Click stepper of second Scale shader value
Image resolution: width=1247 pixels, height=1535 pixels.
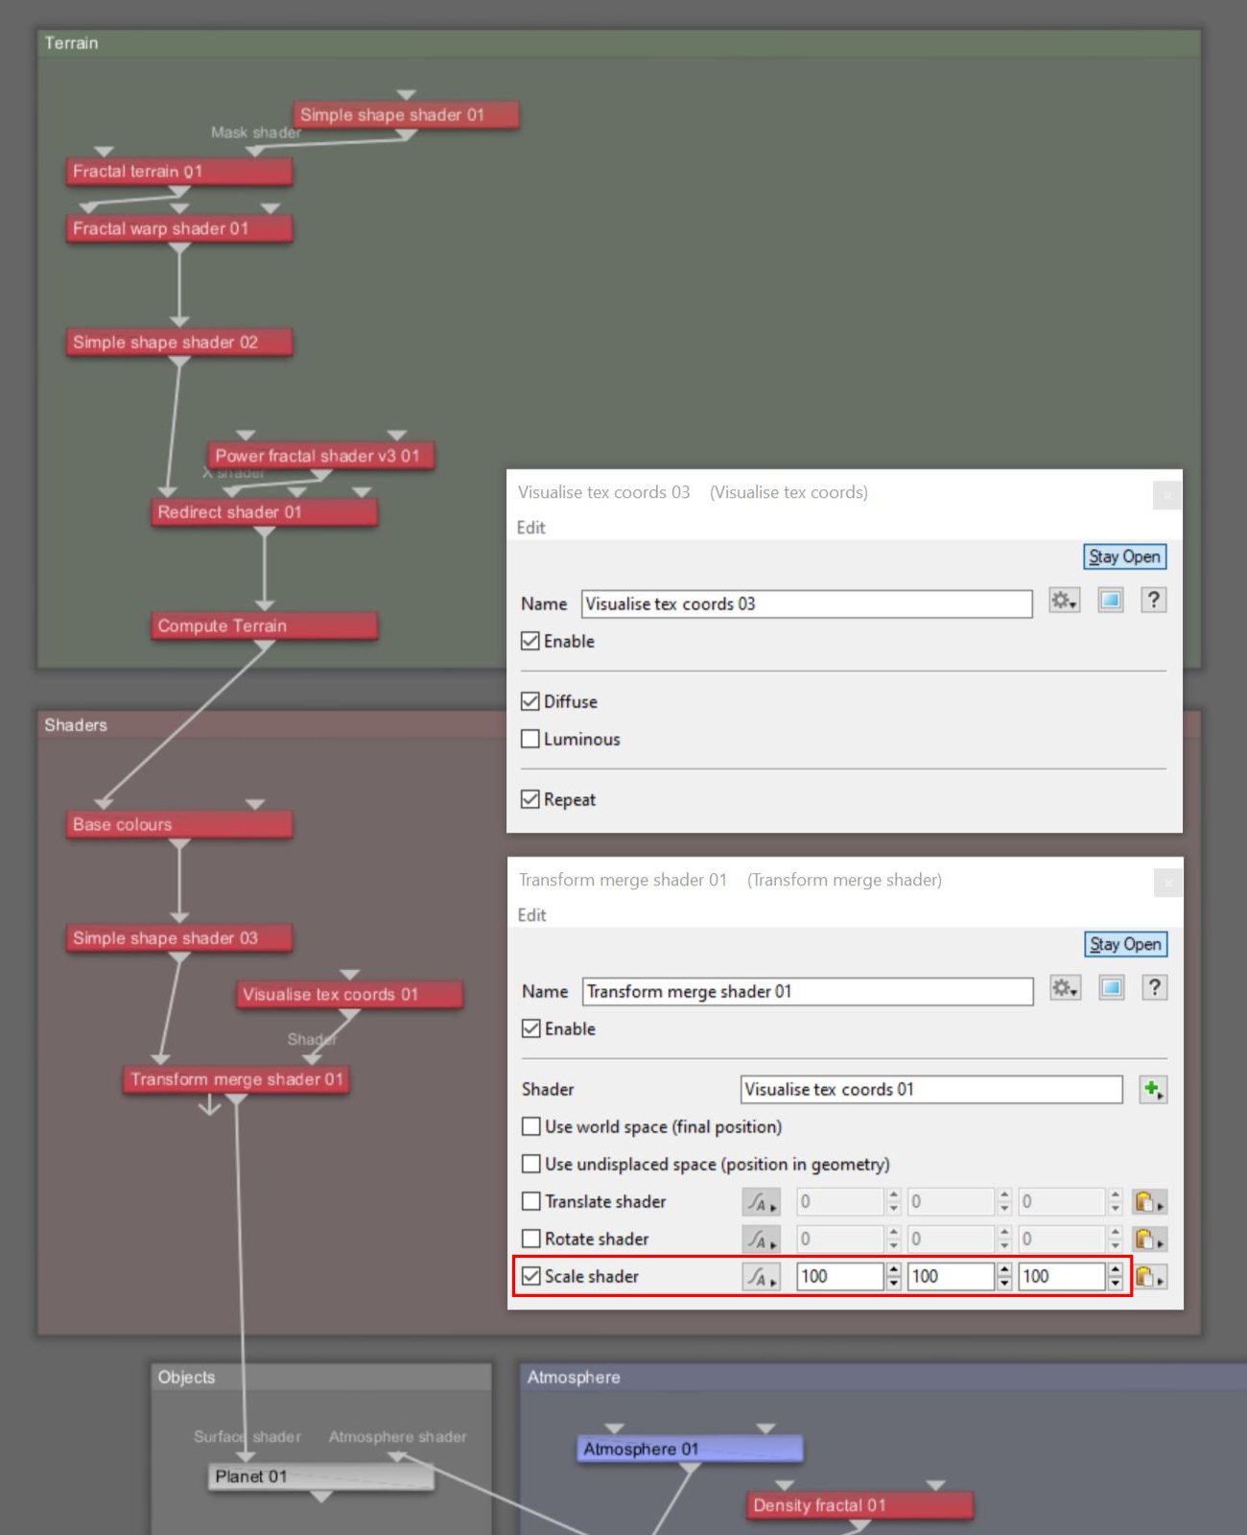coord(1004,1277)
